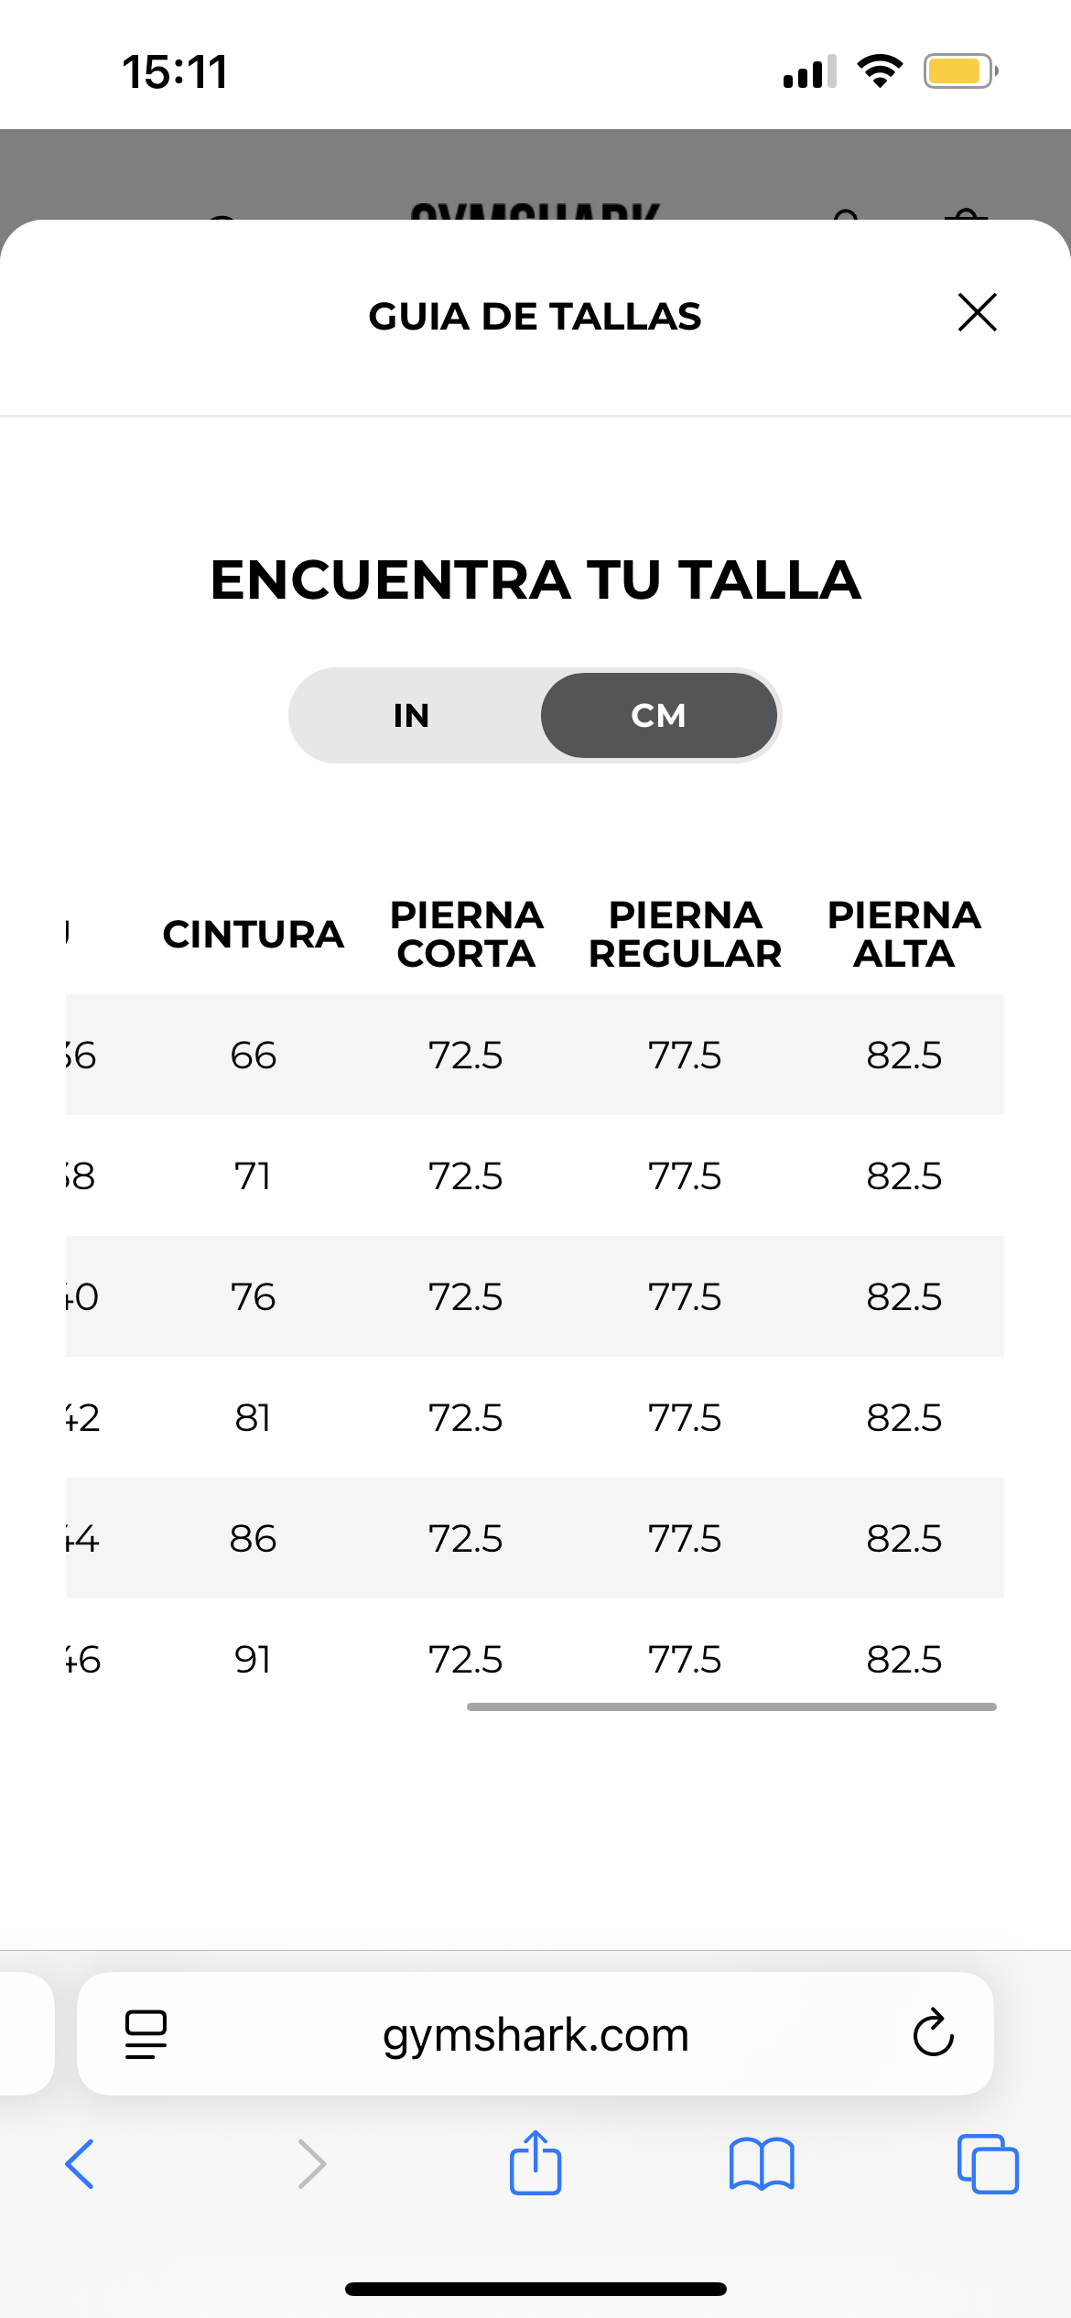
Task: Select the CINTURA column header
Action: click(254, 934)
